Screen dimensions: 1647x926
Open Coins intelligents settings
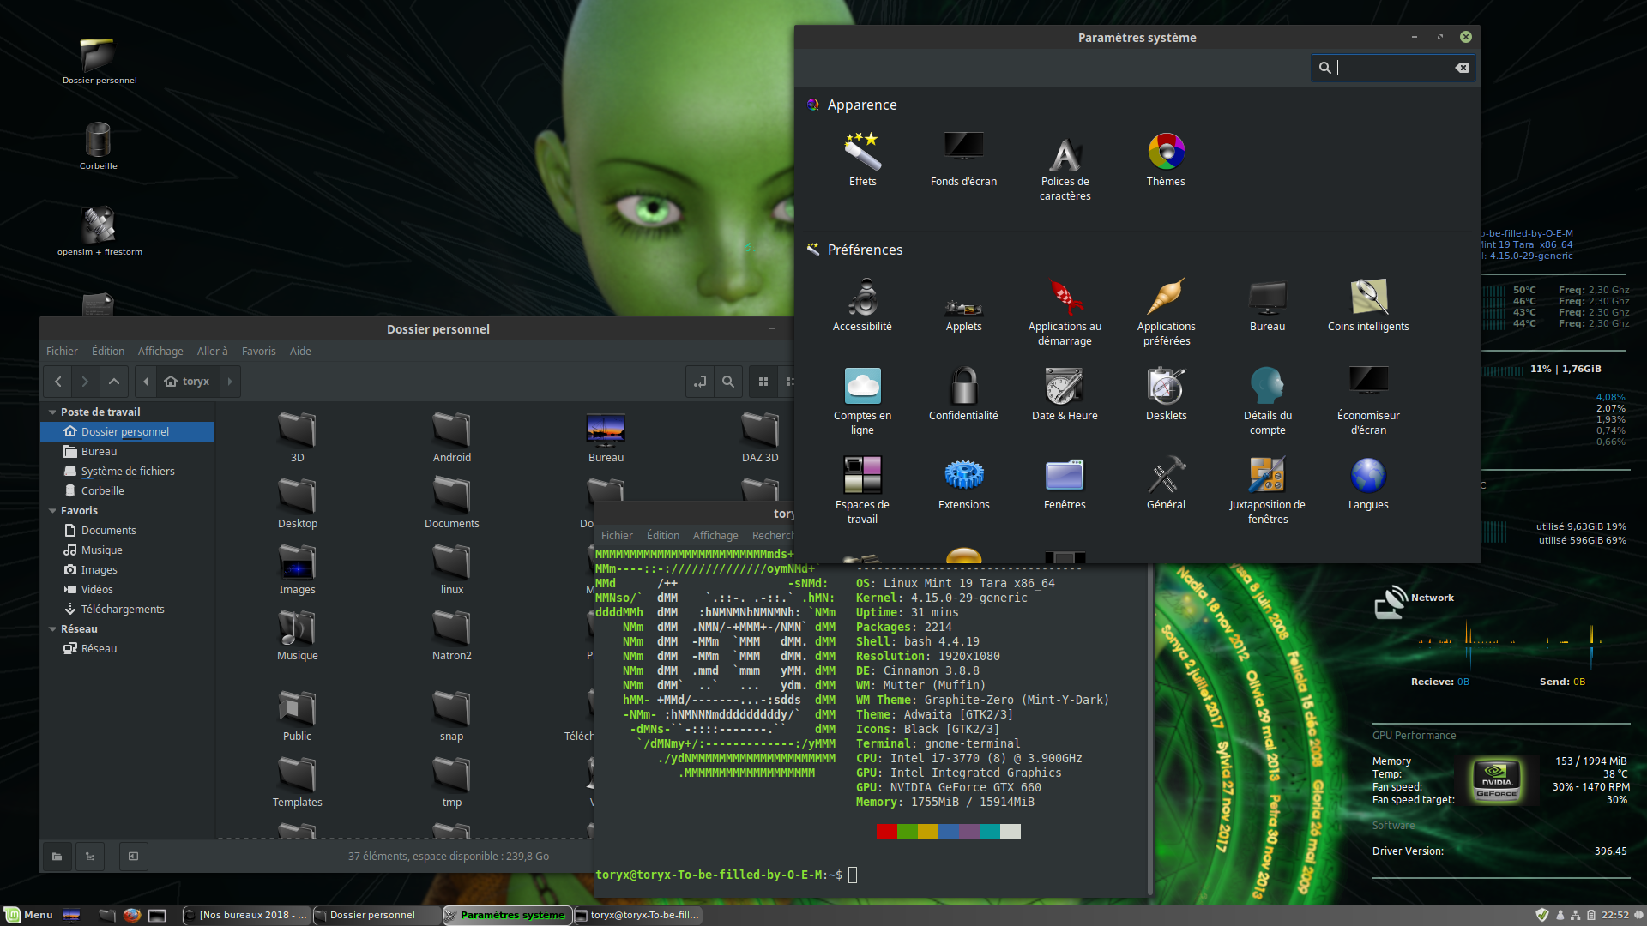click(1368, 298)
